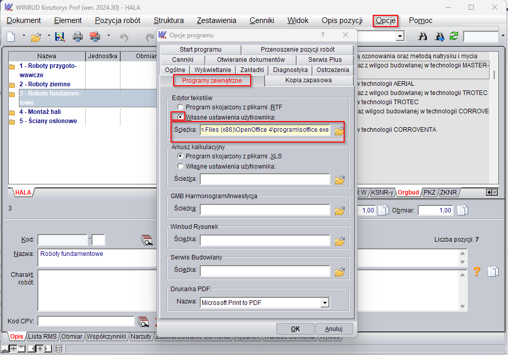Select text editor 'Program skojarzony z plikami .RTF'

tap(180, 107)
